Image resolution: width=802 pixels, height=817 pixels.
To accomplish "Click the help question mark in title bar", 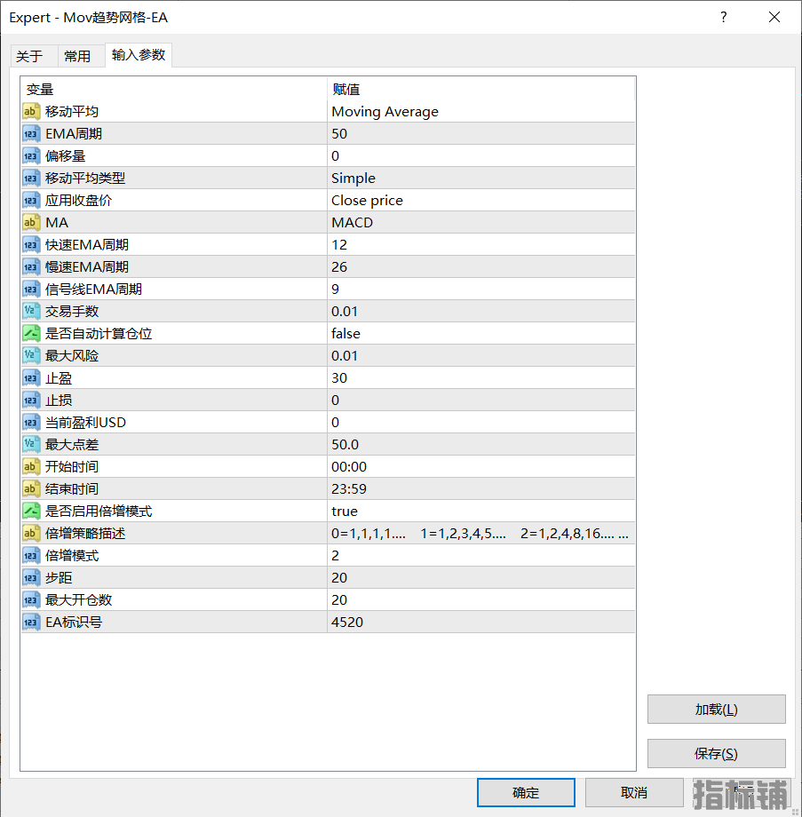I will coord(724,17).
